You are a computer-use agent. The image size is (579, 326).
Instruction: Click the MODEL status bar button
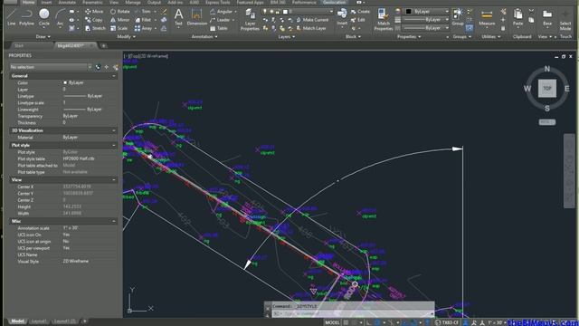click(x=332, y=322)
